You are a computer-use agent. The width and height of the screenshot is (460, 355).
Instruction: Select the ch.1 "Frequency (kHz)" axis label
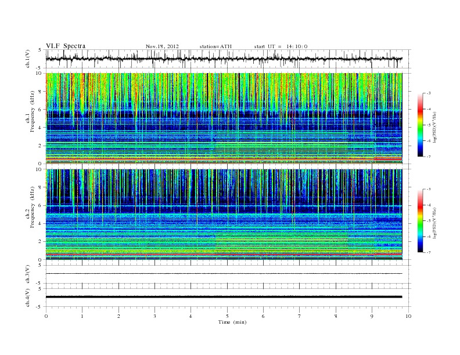[x=33, y=111]
